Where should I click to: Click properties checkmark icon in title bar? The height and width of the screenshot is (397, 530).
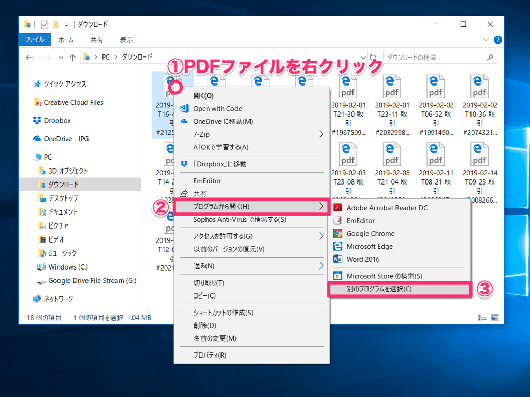coord(45,25)
